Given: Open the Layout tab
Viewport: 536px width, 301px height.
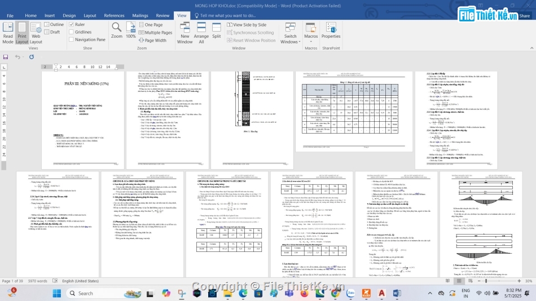Looking at the screenshot, I should pyautogui.click(x=90, y=15).
